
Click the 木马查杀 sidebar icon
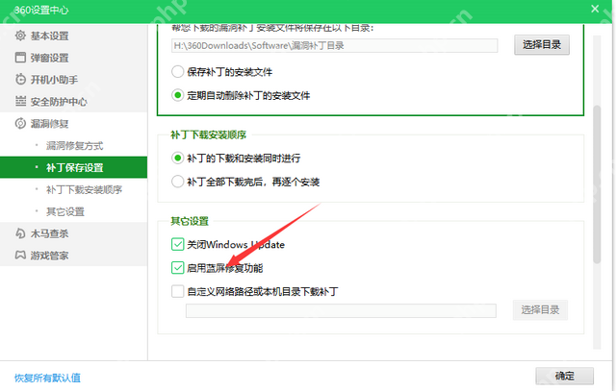click(x=20, y=233)
